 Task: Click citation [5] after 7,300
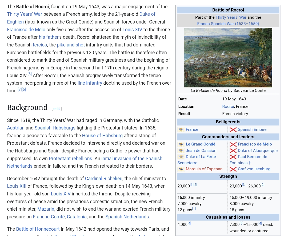[x=241, y=223]
